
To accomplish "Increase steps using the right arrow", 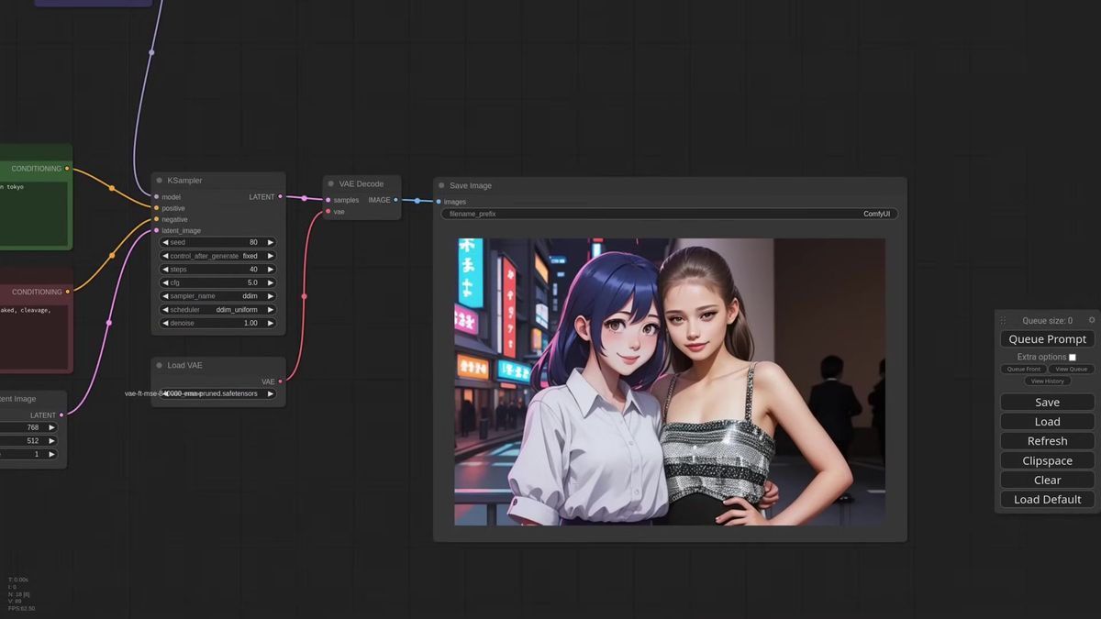I will 271,270.
